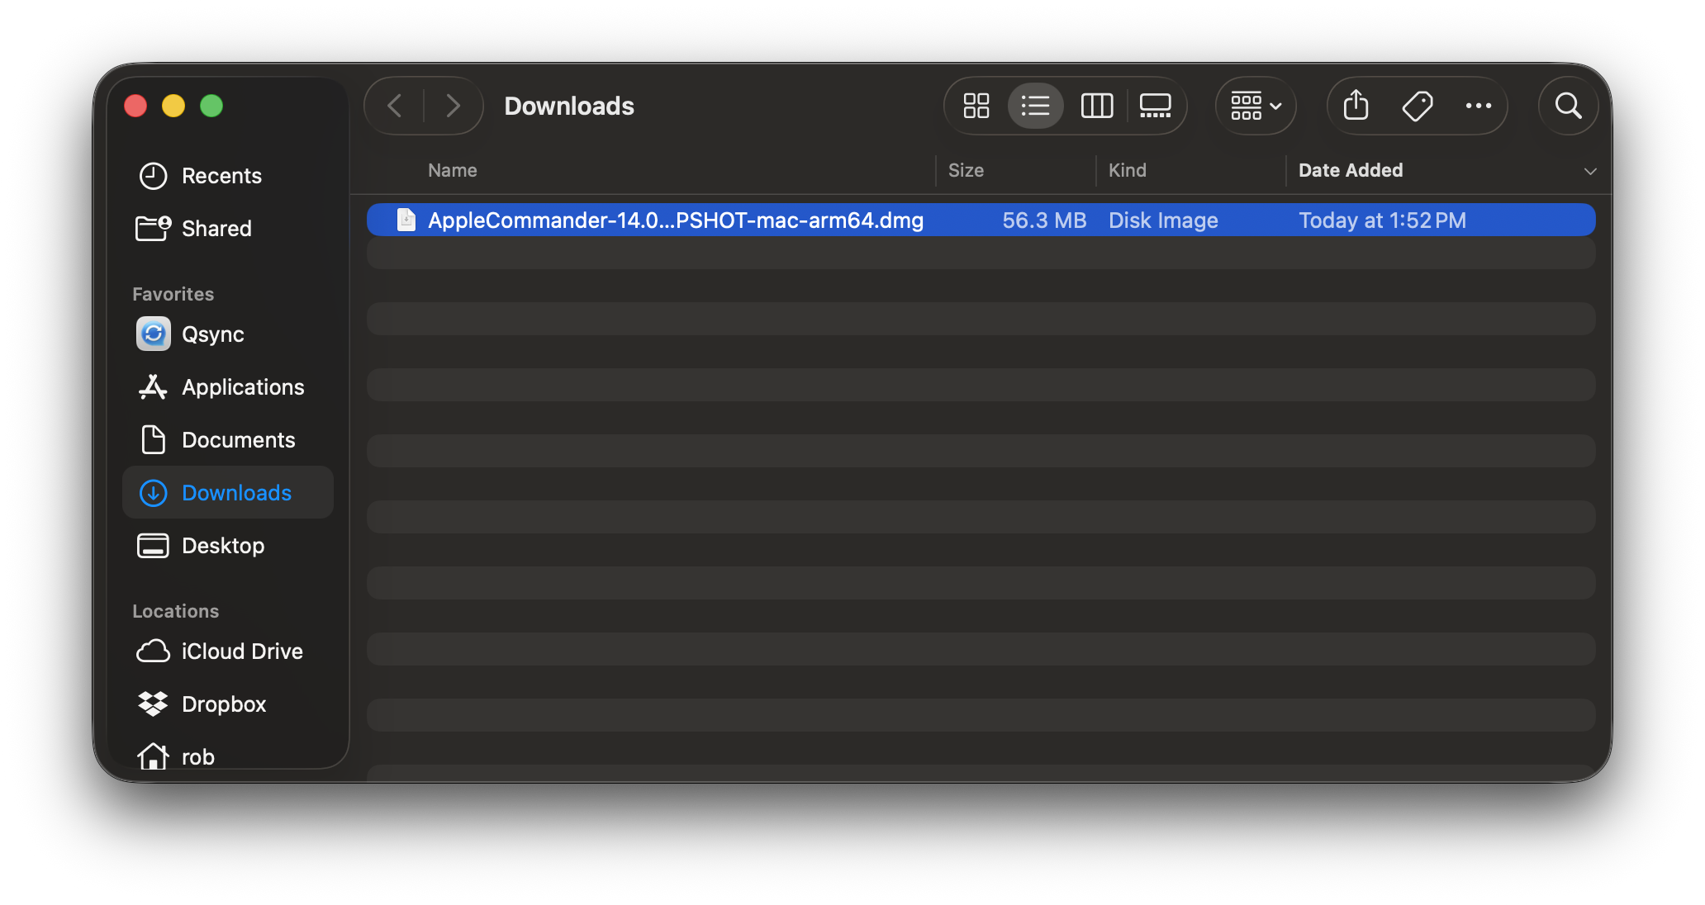Click the Qsync app icon

[153, 334]
